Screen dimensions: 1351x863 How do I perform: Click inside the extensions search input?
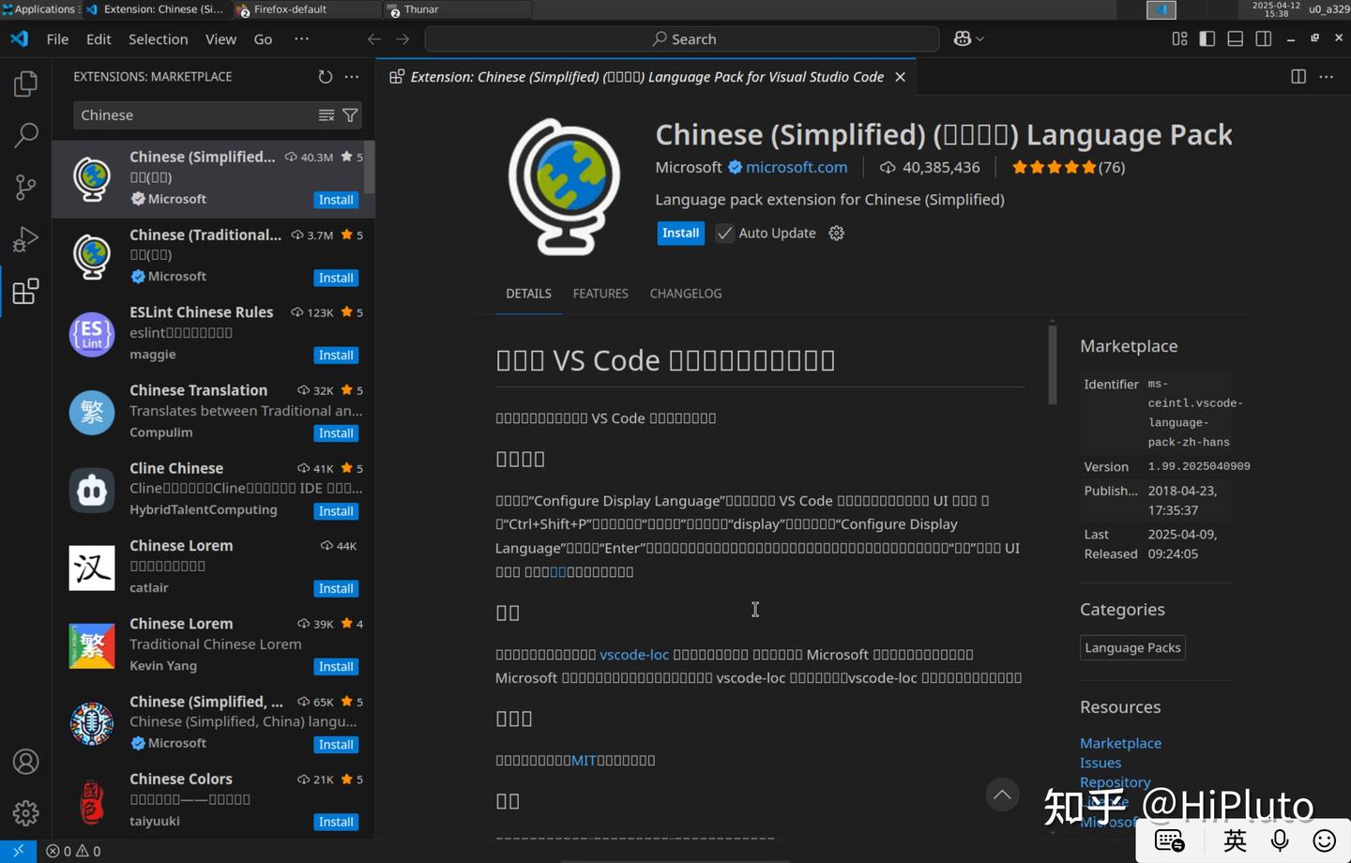point(188,114)
